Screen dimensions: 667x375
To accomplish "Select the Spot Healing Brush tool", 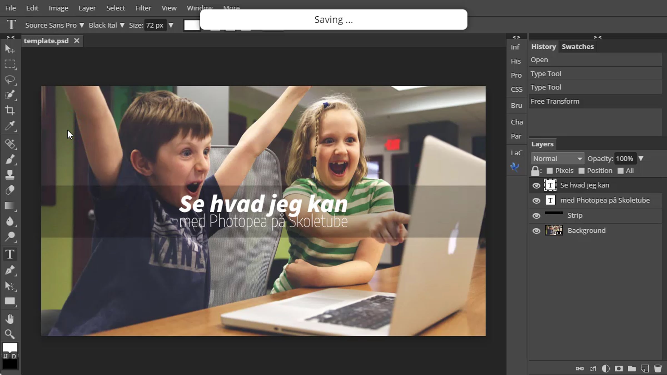I will [x=10, y=144].
